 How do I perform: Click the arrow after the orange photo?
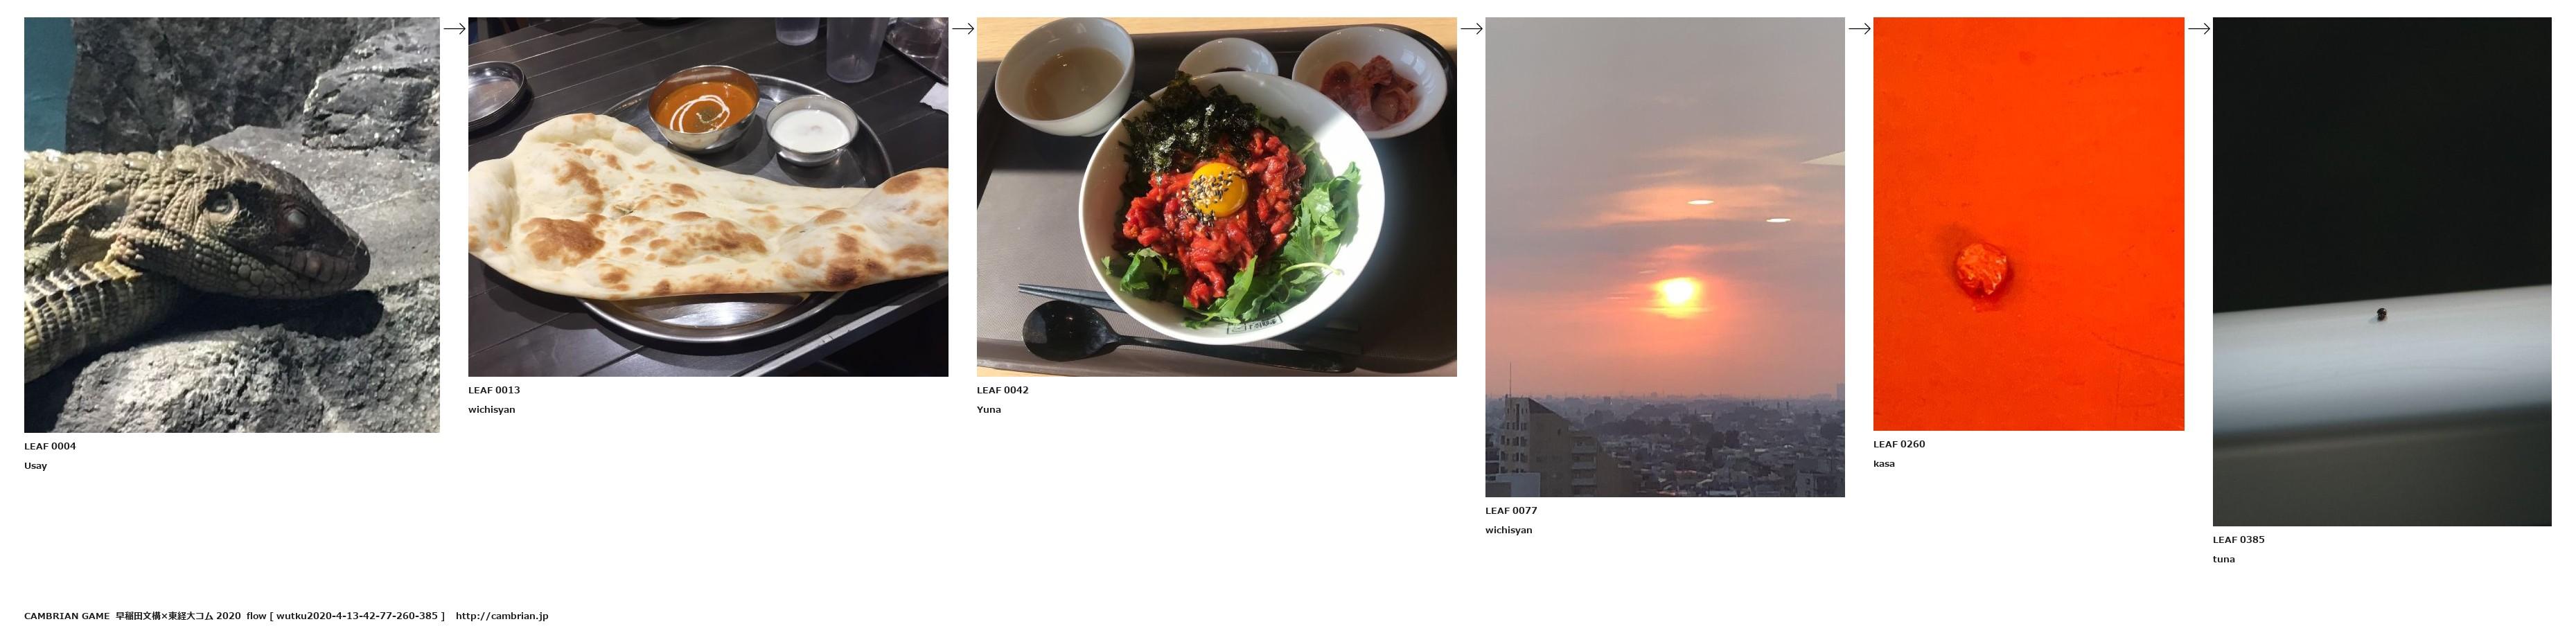(2199, 29)
